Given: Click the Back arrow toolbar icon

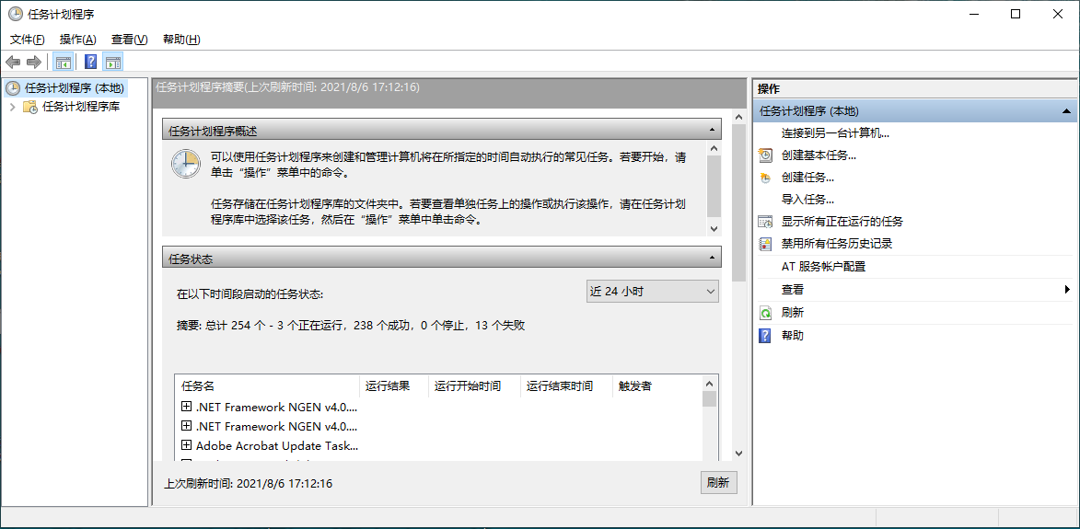Looking at the screenshot, I should point(13,63).
